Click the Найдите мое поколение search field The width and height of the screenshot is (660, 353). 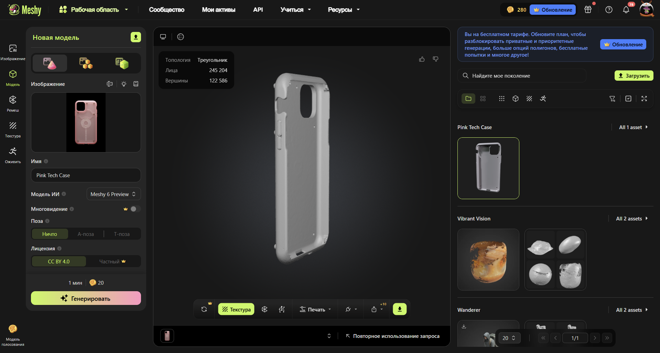(522, 76)
